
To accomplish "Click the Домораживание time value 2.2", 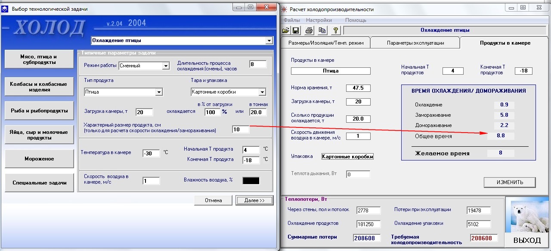I will tap(504, 125).
